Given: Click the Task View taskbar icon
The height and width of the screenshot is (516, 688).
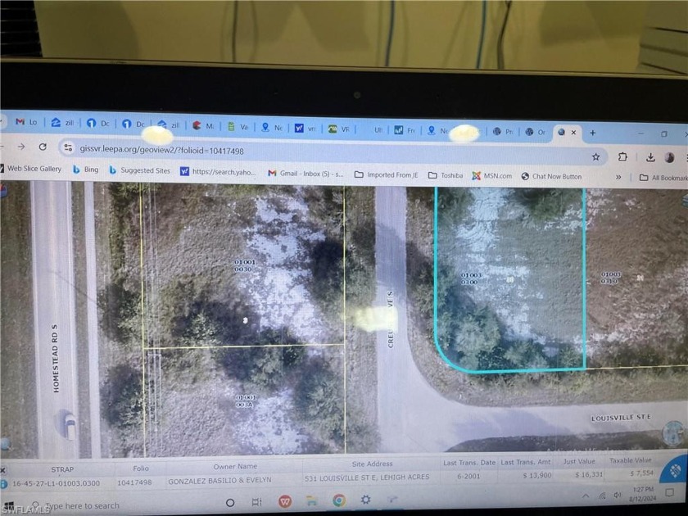Looking at the screenshot, I should tap(256, 501).
